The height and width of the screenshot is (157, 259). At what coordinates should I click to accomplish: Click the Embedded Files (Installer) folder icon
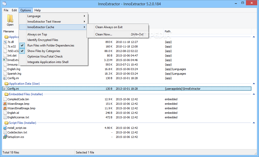pyautogui.click(x=7, y=94)
